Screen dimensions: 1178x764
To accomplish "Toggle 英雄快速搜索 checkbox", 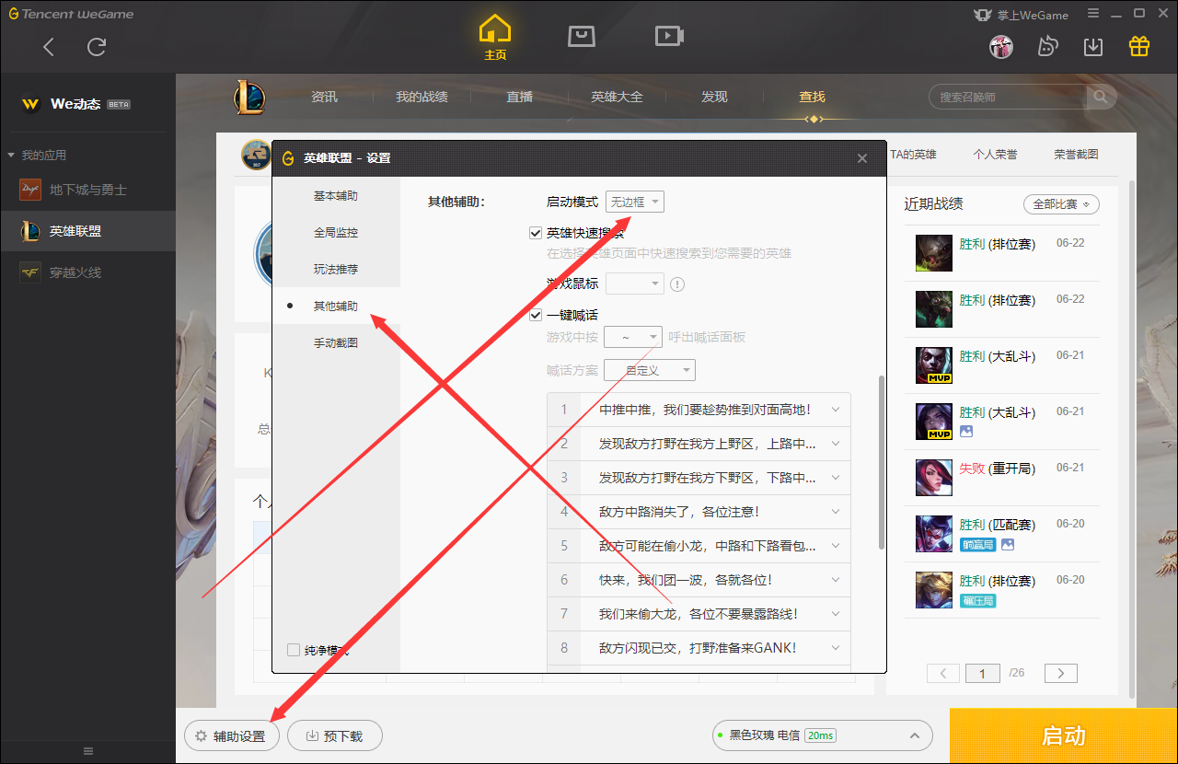I will point(536,233).
